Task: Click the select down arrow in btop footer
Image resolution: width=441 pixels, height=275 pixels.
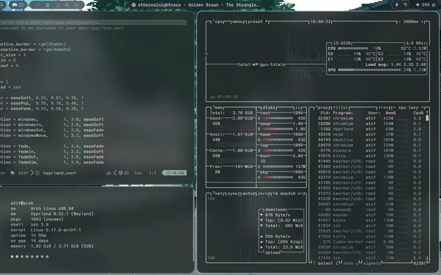Action: (337, 263)
